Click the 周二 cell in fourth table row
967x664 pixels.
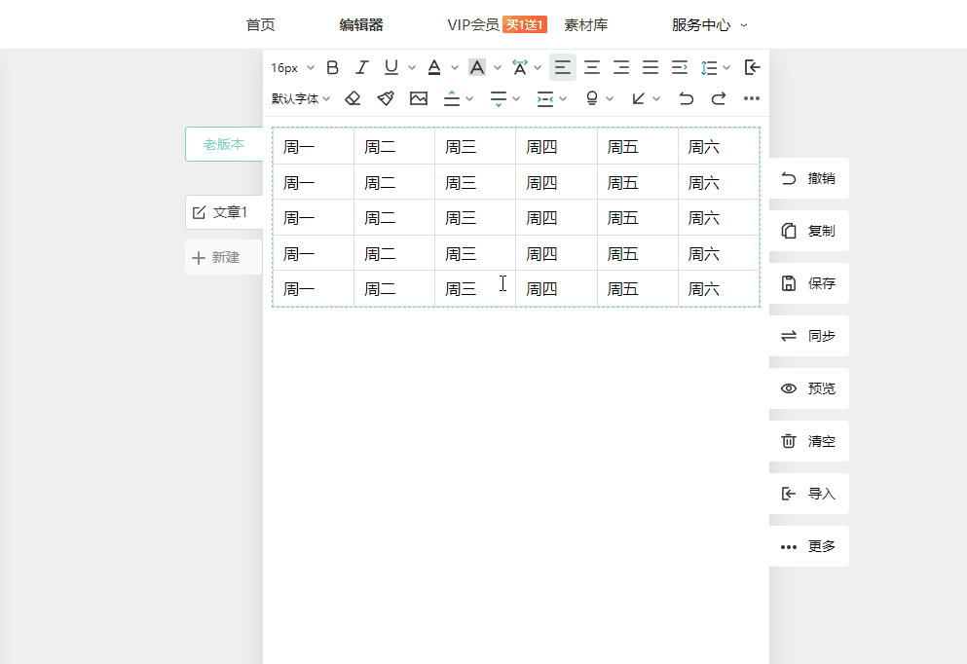coord(394,253)
